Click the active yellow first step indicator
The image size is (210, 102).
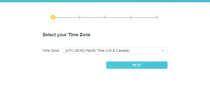(x=53, y=17)
